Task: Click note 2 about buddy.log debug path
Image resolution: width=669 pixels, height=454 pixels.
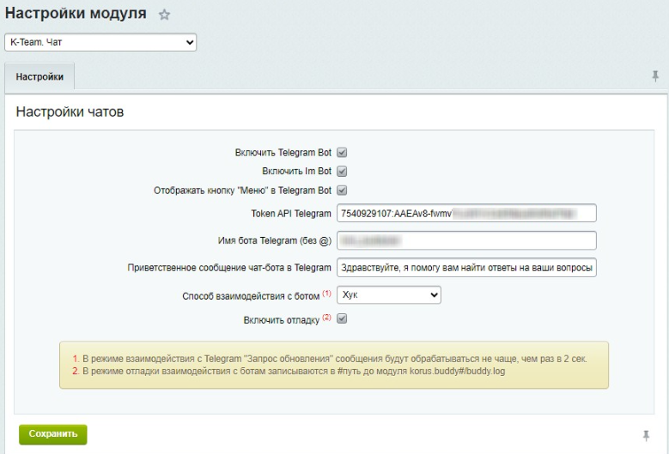Action: tap(289, 372)
